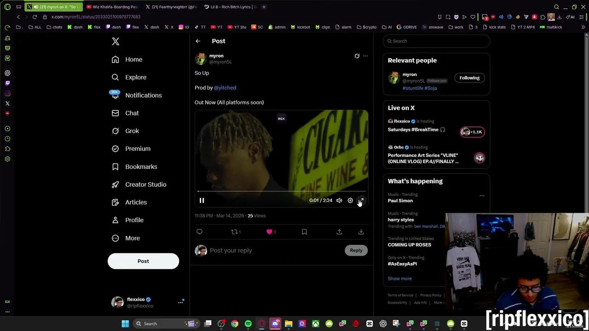The width and height of the screenshot is (589, 331).
Task: Open File Explorer from the taskbar
Action: [289, 324]
